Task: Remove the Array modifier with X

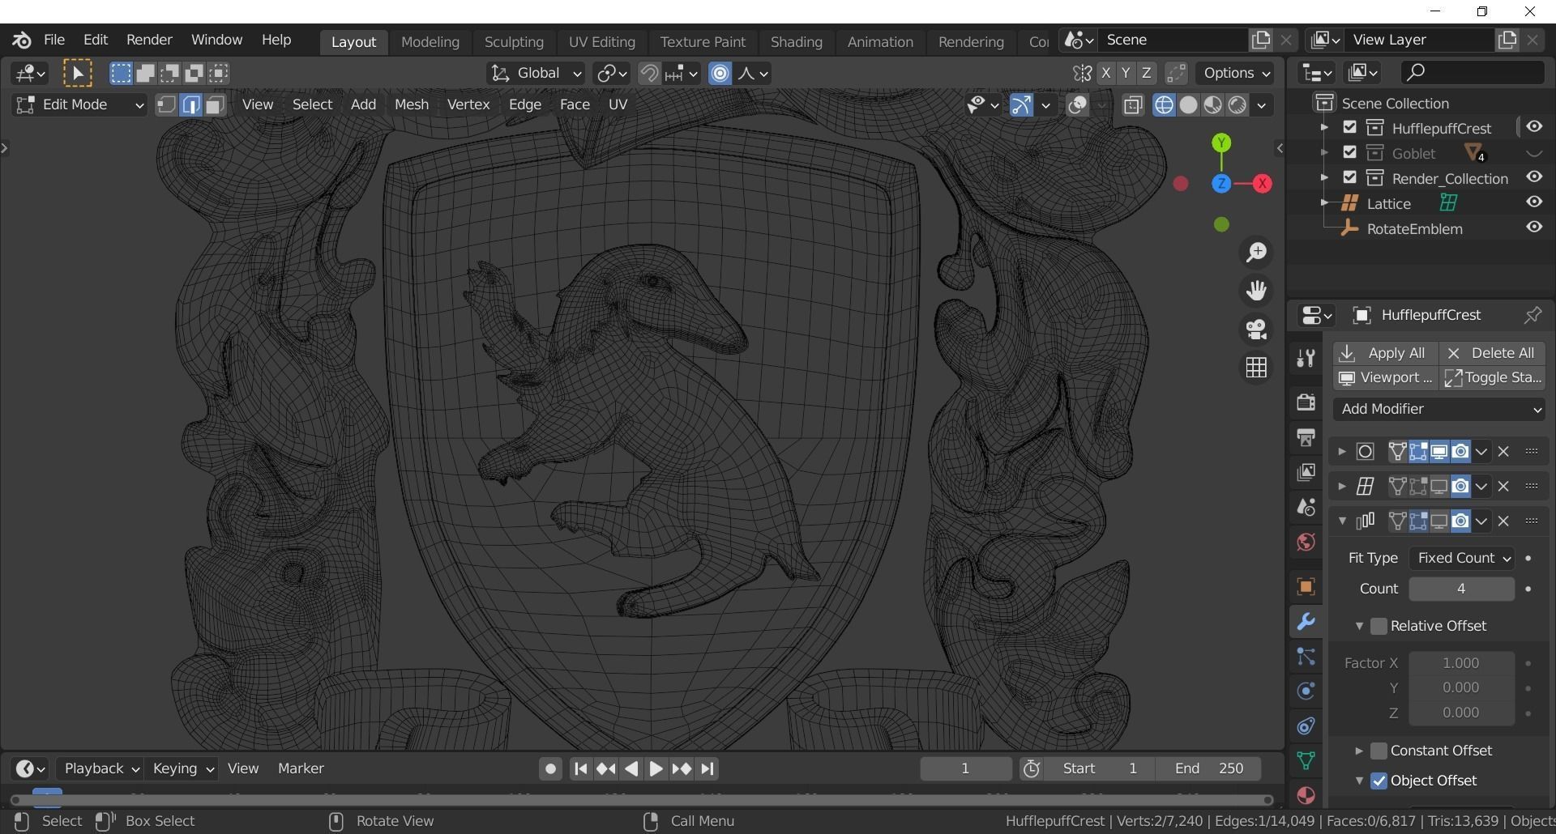Action: click(1503, 521)
